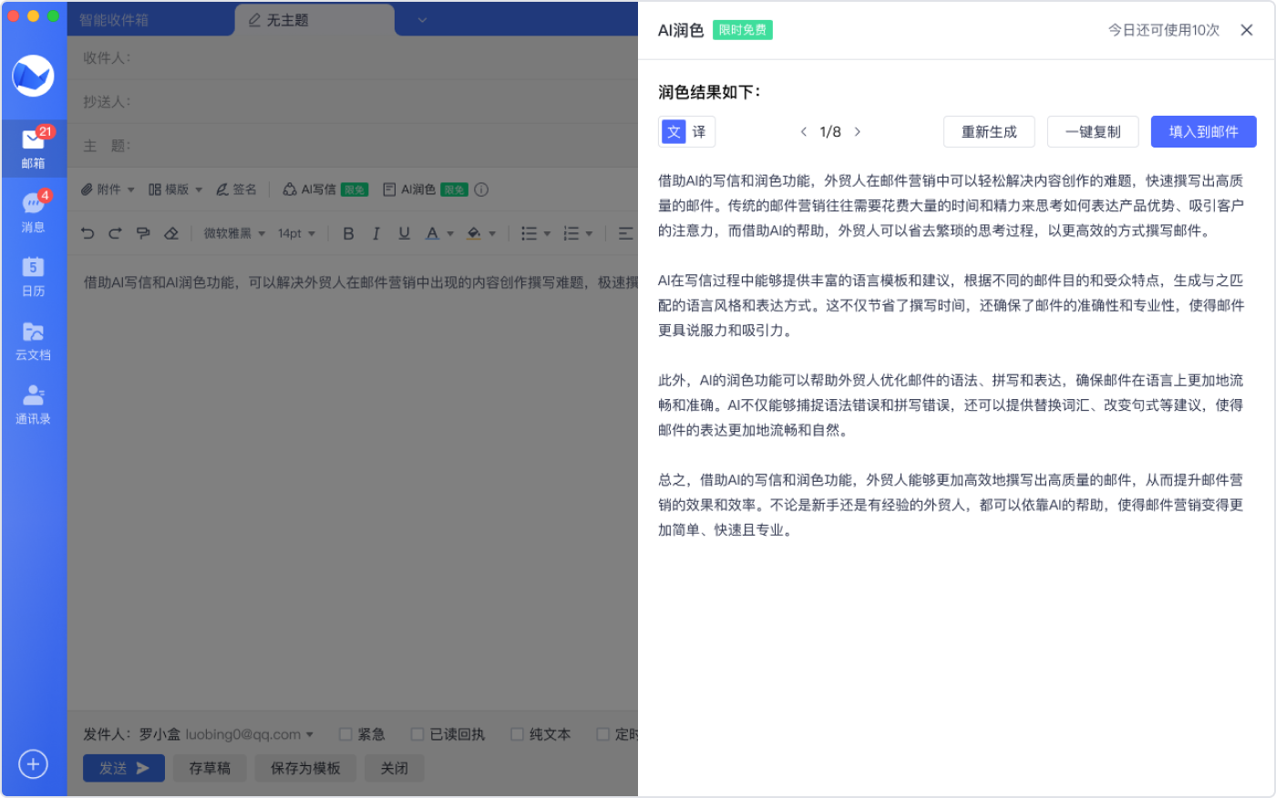Open the Mailbox icon in sidebar

tap(33, 147)
